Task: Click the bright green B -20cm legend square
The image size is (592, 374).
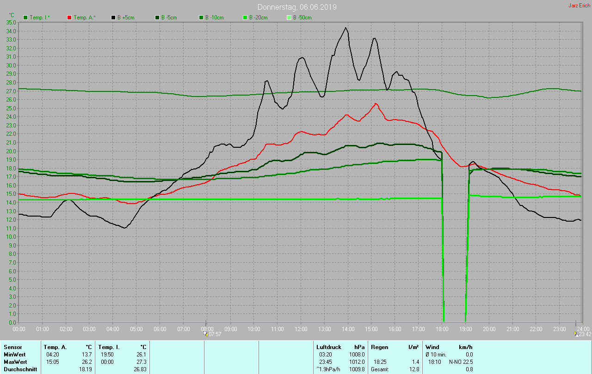Action: click(x=245, y=18)
